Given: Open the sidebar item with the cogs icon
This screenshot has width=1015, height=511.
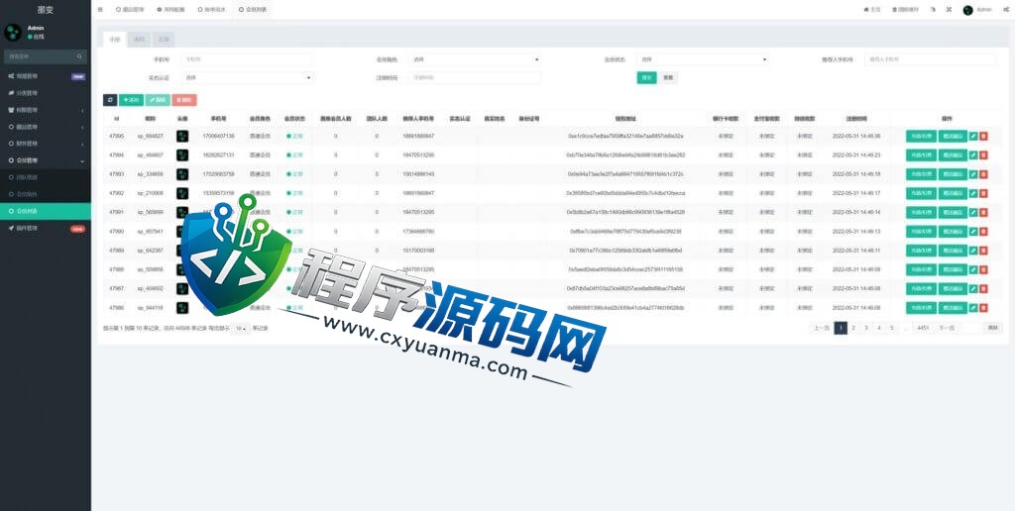Looking at the screenshot, I should [x=46, y=75].
